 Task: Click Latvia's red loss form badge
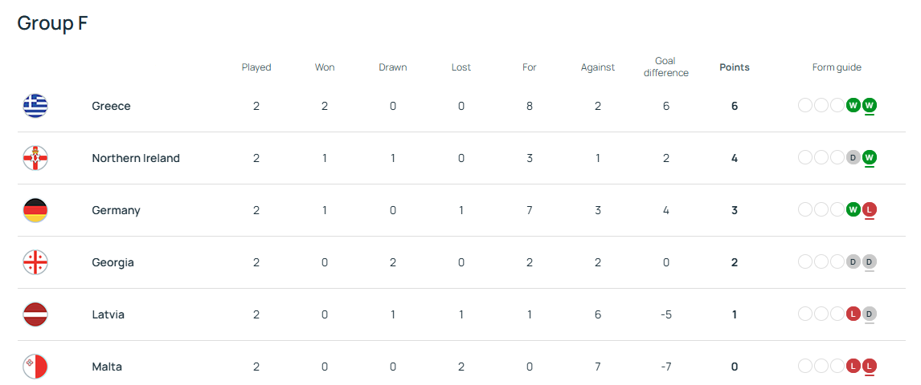coord(853,314)
